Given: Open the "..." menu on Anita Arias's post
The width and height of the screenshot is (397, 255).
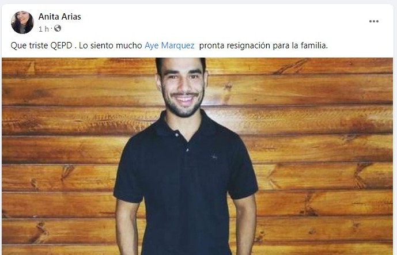Looking at the screenshot, I should [x=374, y=21].
